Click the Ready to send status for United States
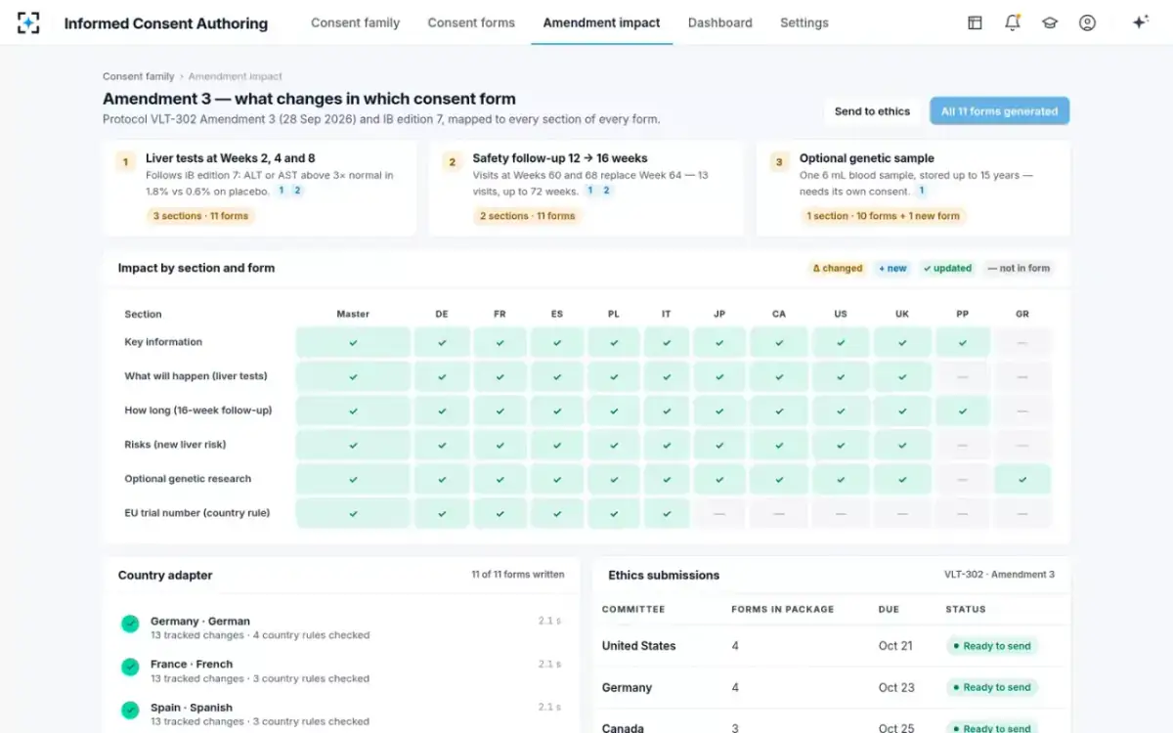1173x733 pixels. click(x=991, y=646)
